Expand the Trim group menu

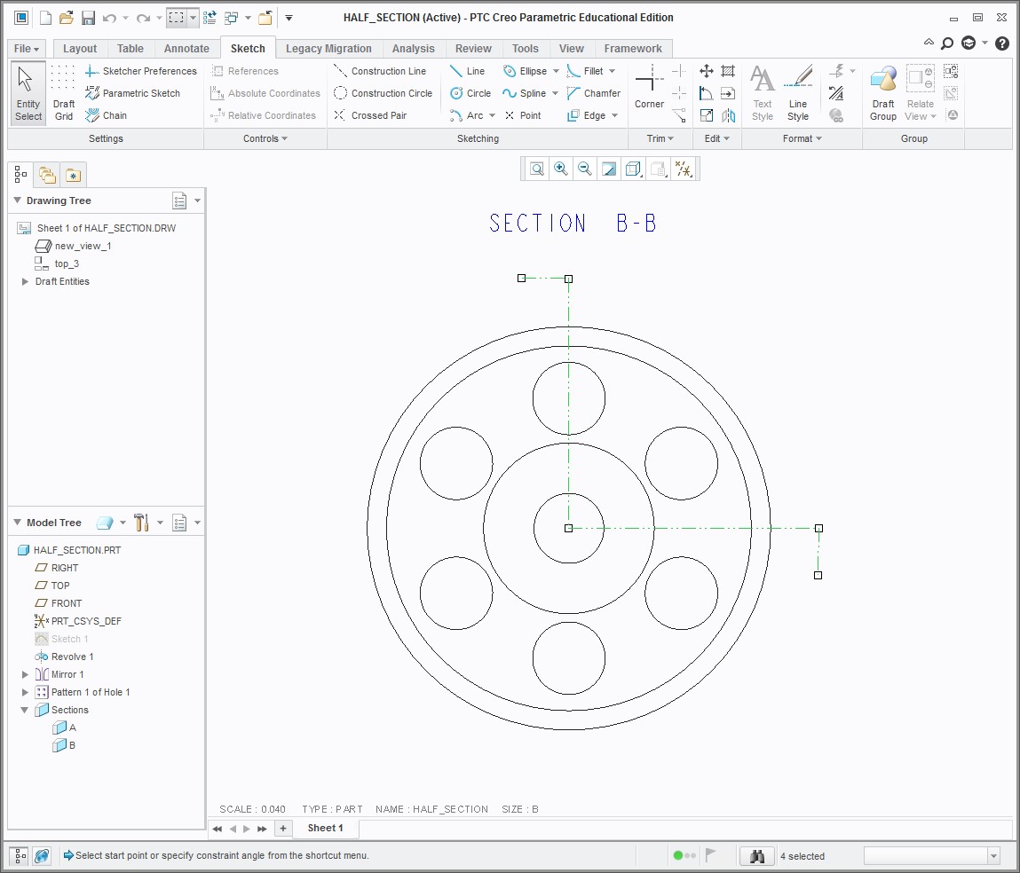coord(660,138)
